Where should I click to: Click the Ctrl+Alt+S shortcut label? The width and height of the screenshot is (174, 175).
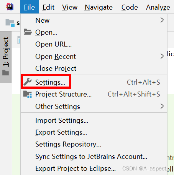(x=143, y=82)
